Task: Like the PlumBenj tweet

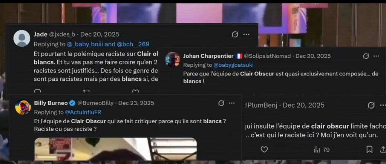Action: pyautogui.click(x=264, y=149)
